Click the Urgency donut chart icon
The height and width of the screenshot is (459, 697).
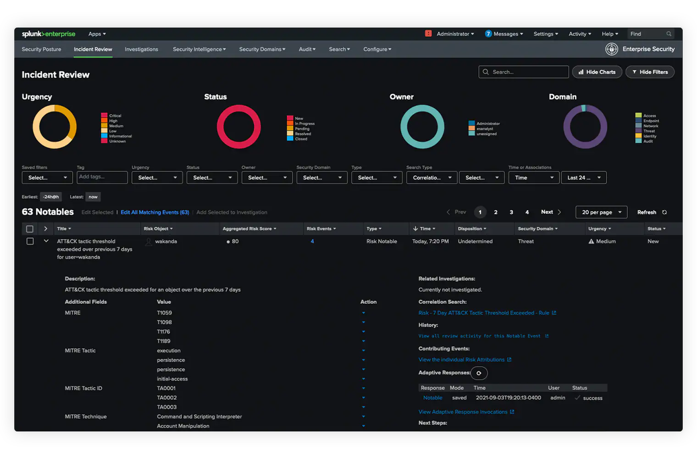pos(55,128)
